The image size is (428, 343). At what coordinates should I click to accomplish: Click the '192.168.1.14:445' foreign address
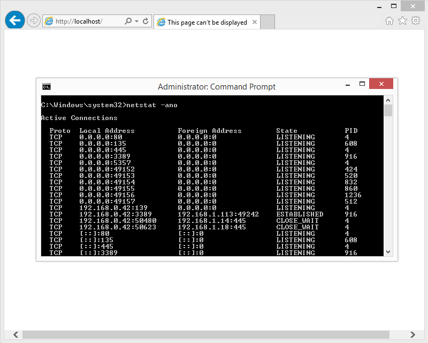coord(212,221)
